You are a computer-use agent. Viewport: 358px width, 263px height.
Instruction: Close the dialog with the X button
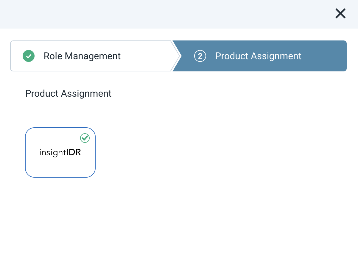click(x=340, y=13)
